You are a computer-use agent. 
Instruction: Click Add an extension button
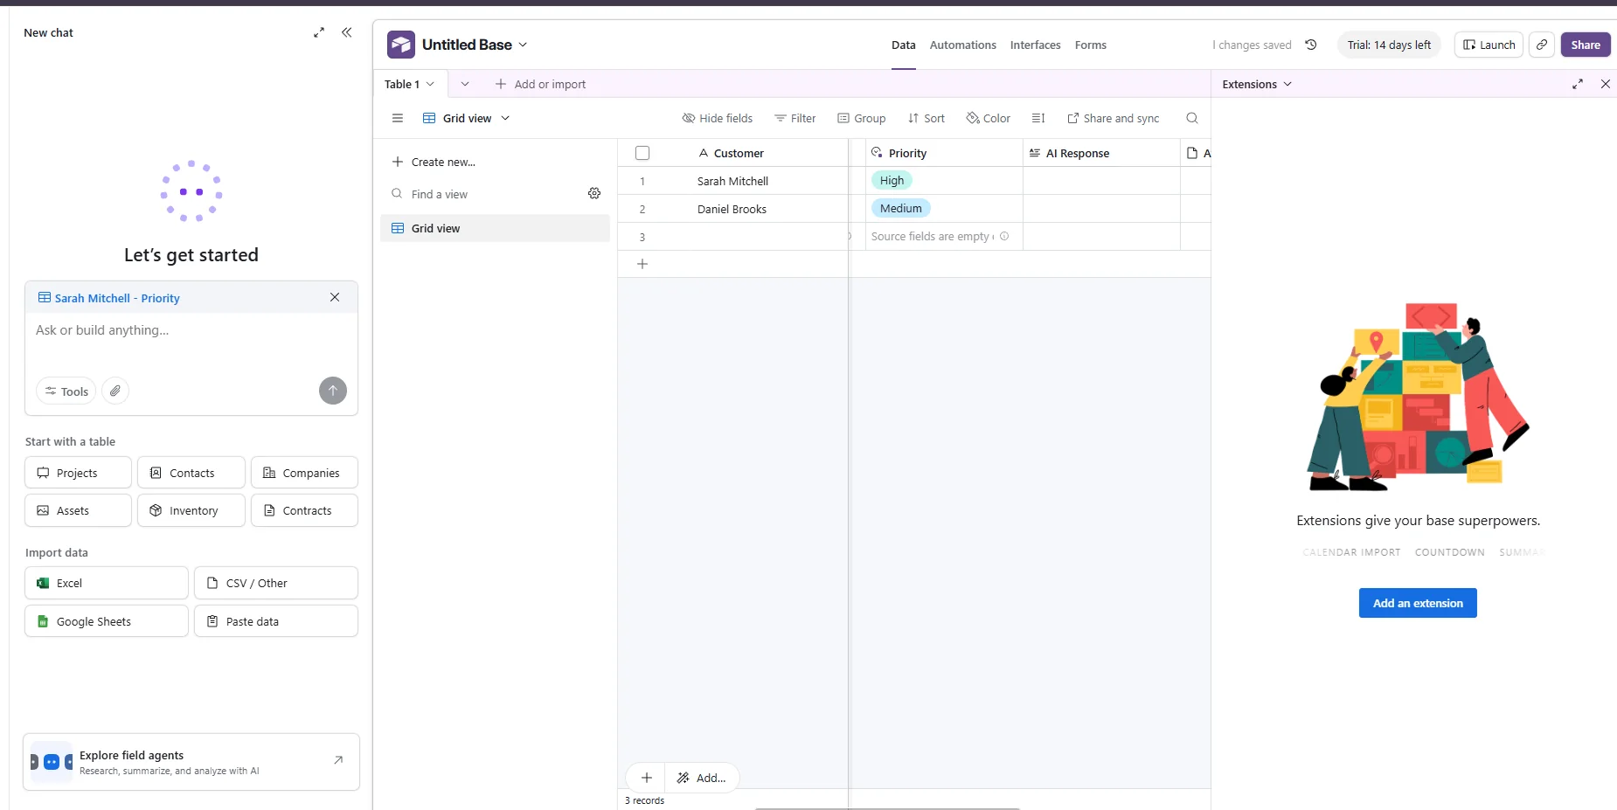(1418, 603)
